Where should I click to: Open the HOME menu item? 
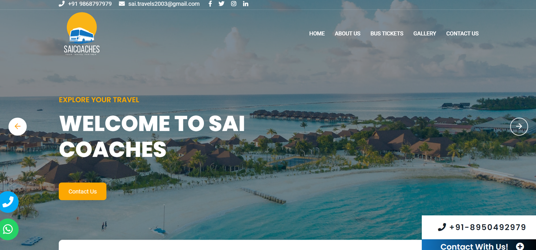click(317, 34)
